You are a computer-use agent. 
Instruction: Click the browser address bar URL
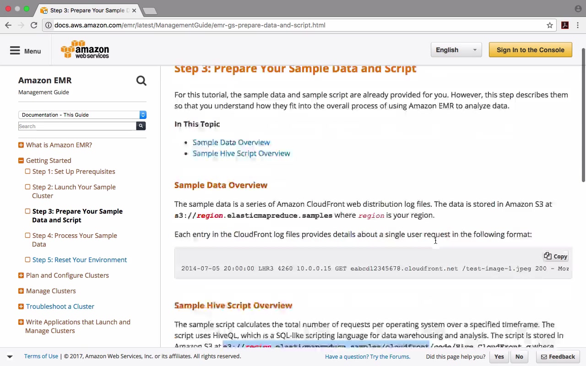pyautogui.click(x=190, y=25)
